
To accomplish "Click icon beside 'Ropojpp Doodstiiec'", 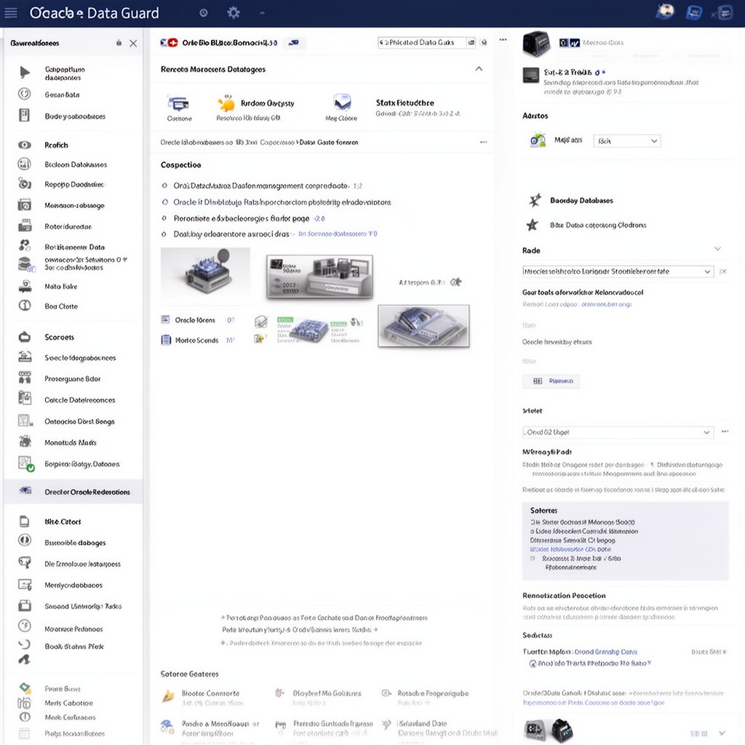I will [25, 183].
